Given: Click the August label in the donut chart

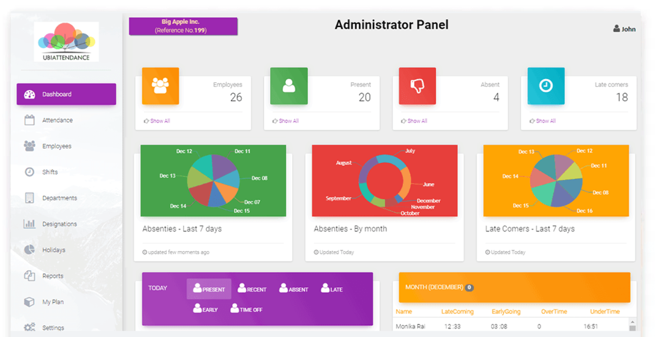Looking at the screenshot, I should click(344, 163).
